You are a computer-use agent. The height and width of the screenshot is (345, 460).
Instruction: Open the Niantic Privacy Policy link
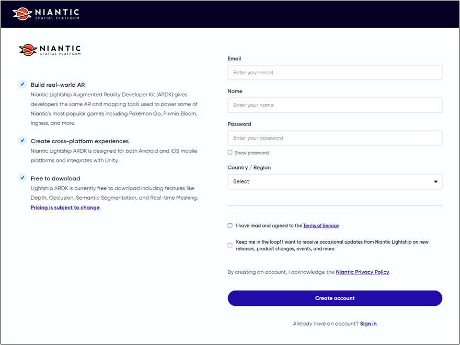[362, 272]
